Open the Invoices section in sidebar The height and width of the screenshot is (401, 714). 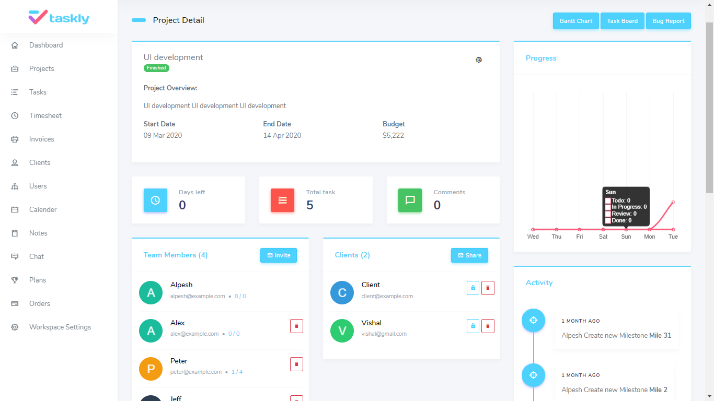(x=42, y=139)
